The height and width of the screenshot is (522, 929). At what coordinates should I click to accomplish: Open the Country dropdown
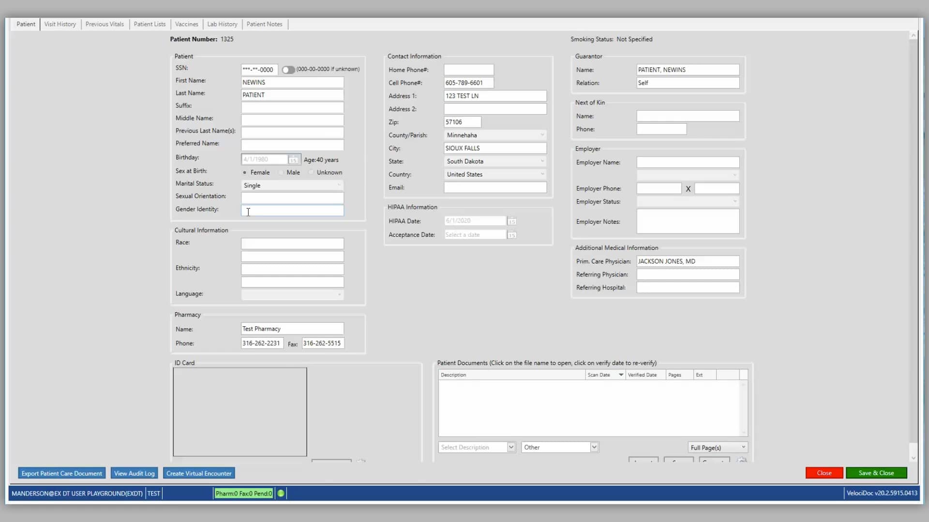click(x=542, y=174)
